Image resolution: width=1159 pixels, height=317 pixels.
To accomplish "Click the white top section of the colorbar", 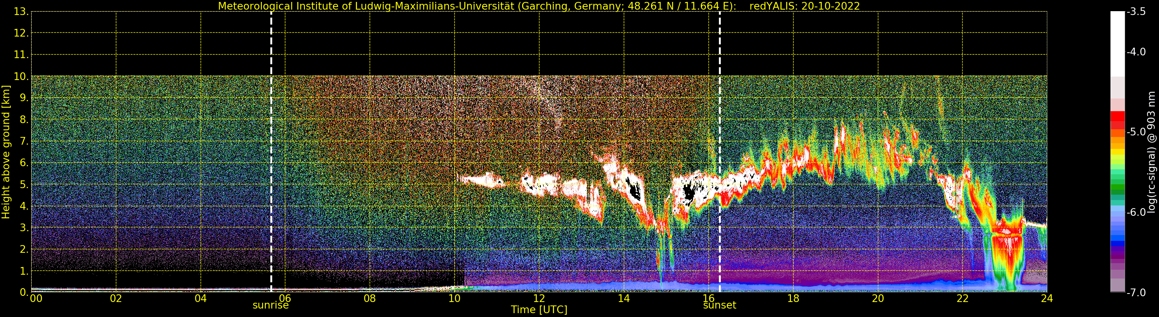I will tap(1117, 43).
